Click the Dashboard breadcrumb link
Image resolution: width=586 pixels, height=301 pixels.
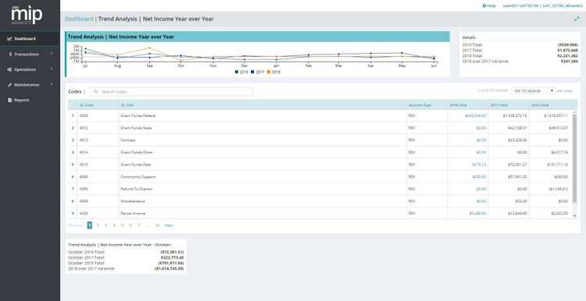point(79,19)
